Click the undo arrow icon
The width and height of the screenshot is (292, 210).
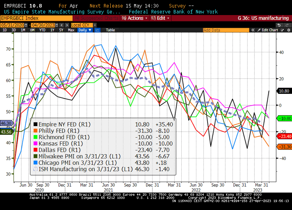(279, 25)
